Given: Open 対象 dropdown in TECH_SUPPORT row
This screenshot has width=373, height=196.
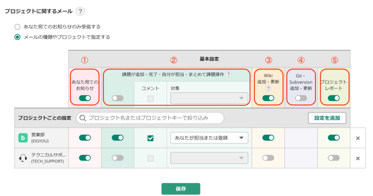Looking at the screenshot, I should [209, 158].
